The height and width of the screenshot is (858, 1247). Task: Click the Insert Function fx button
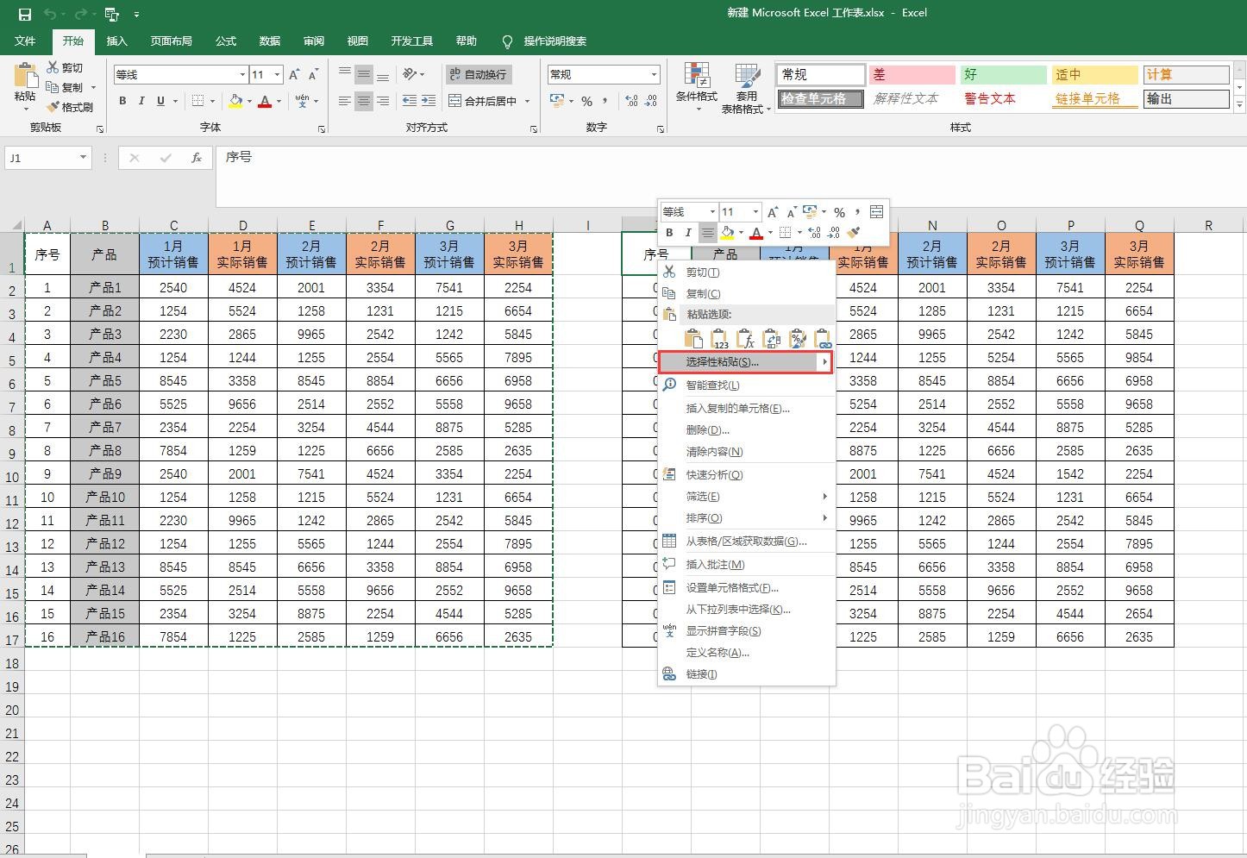[197, 158]
